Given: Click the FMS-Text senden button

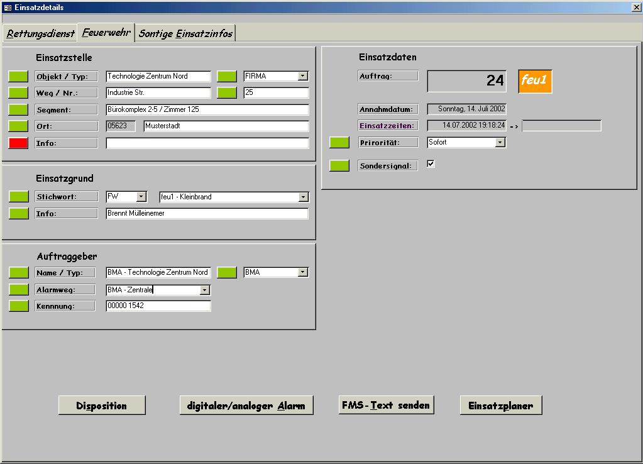Looking at the screenshot, I should pyautogui.click(x=386, y=406).
